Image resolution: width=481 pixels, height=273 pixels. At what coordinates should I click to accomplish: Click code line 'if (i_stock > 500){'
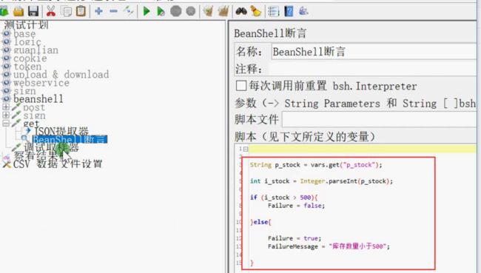pos(283,198)
